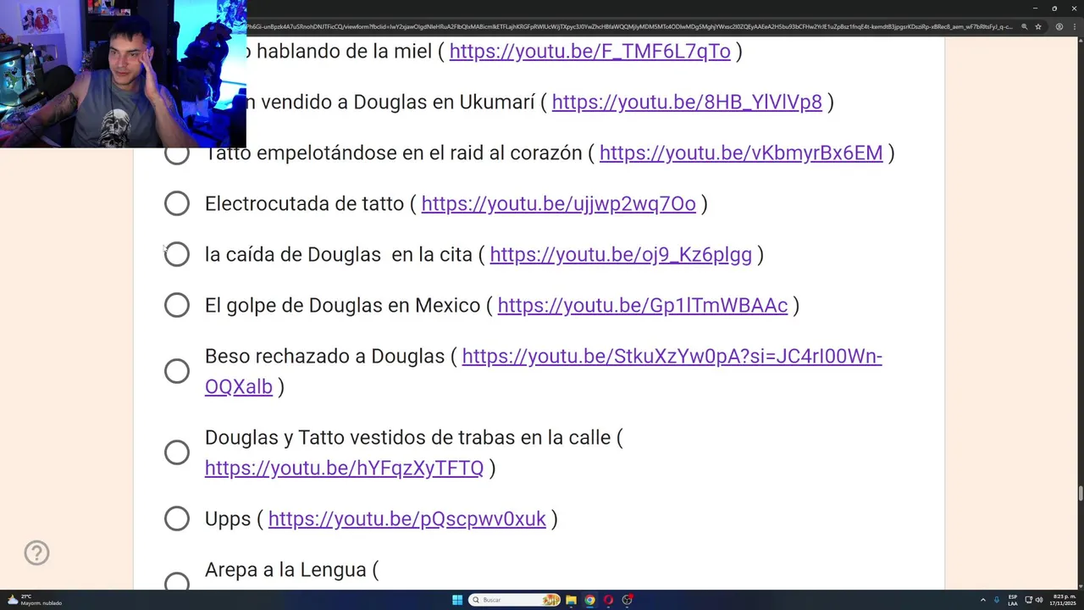Switch the ESP LAA keyboard language indicator
Viewport: 1084px width, 610px height.
[1013, 600]
